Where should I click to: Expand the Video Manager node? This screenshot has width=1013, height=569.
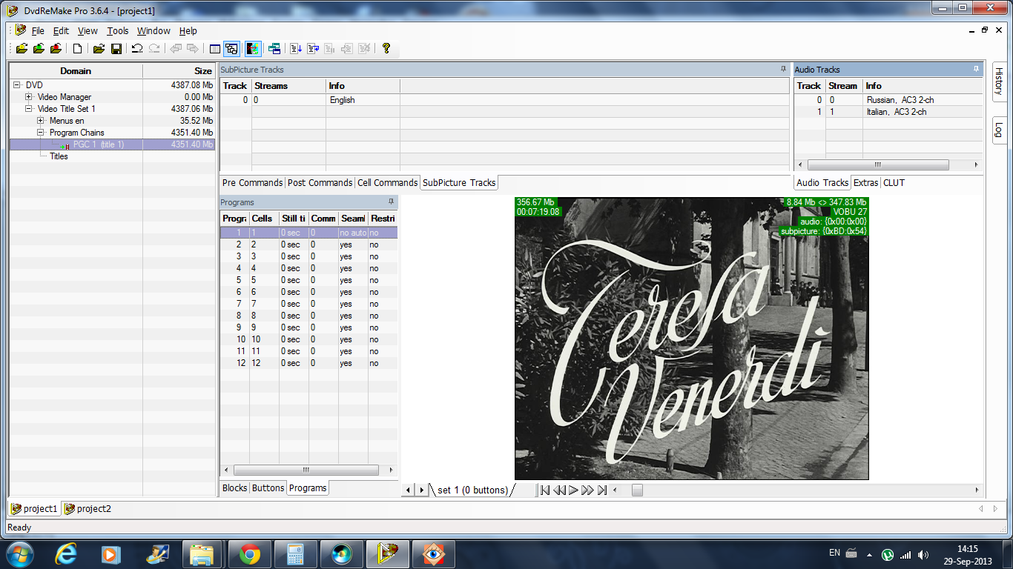[29, 97]
